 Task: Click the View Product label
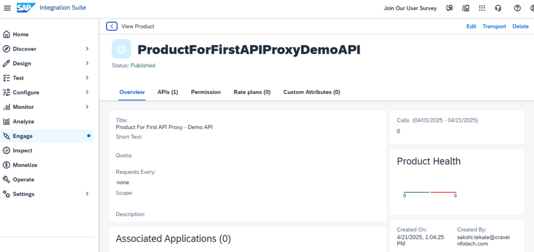[138, 26]
